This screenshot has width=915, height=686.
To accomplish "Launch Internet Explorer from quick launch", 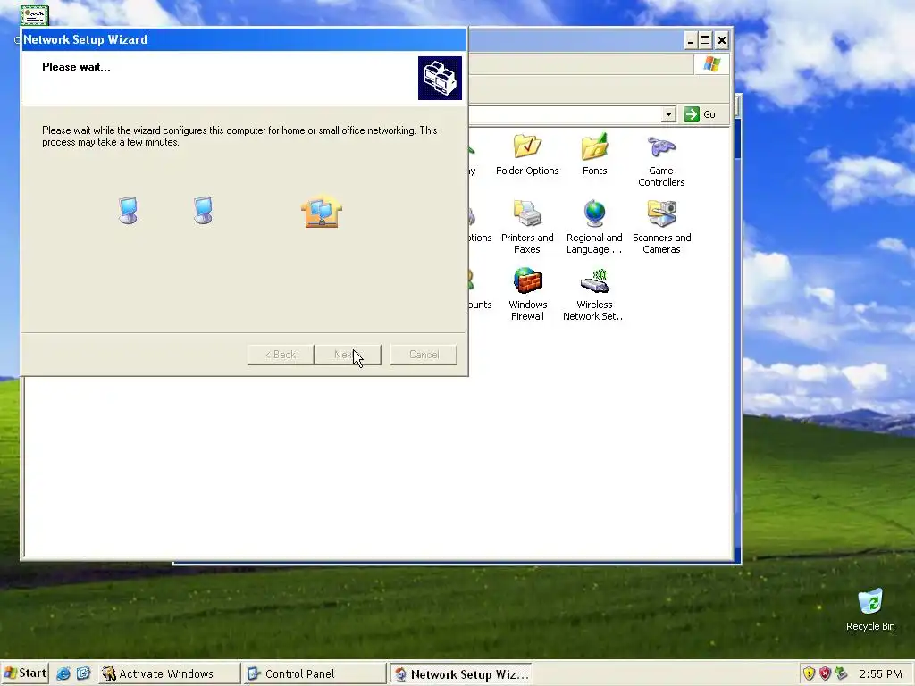I will tap(63, 673).
